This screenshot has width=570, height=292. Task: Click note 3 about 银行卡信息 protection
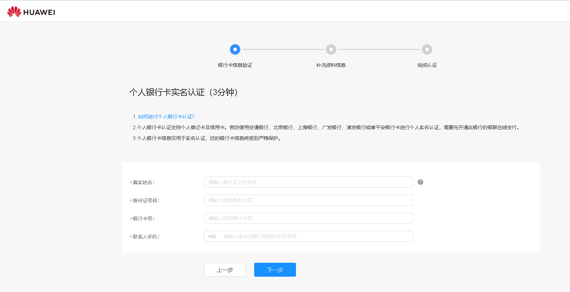coord(207,138)
